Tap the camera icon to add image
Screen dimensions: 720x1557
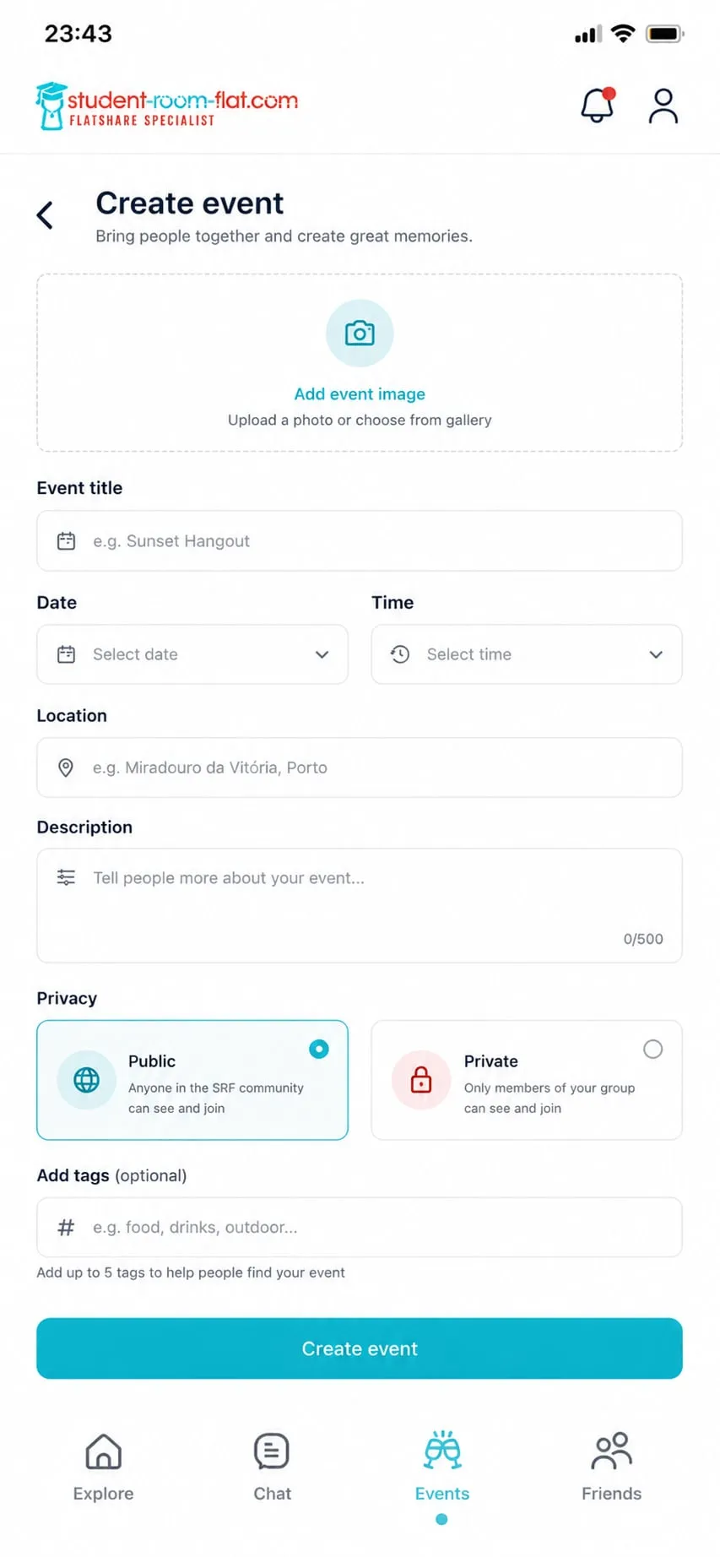pyautogui.click(x=360, y=334)
